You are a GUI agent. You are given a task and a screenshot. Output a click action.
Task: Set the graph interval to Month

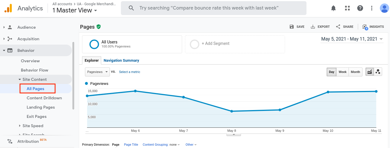pos(355,72)
